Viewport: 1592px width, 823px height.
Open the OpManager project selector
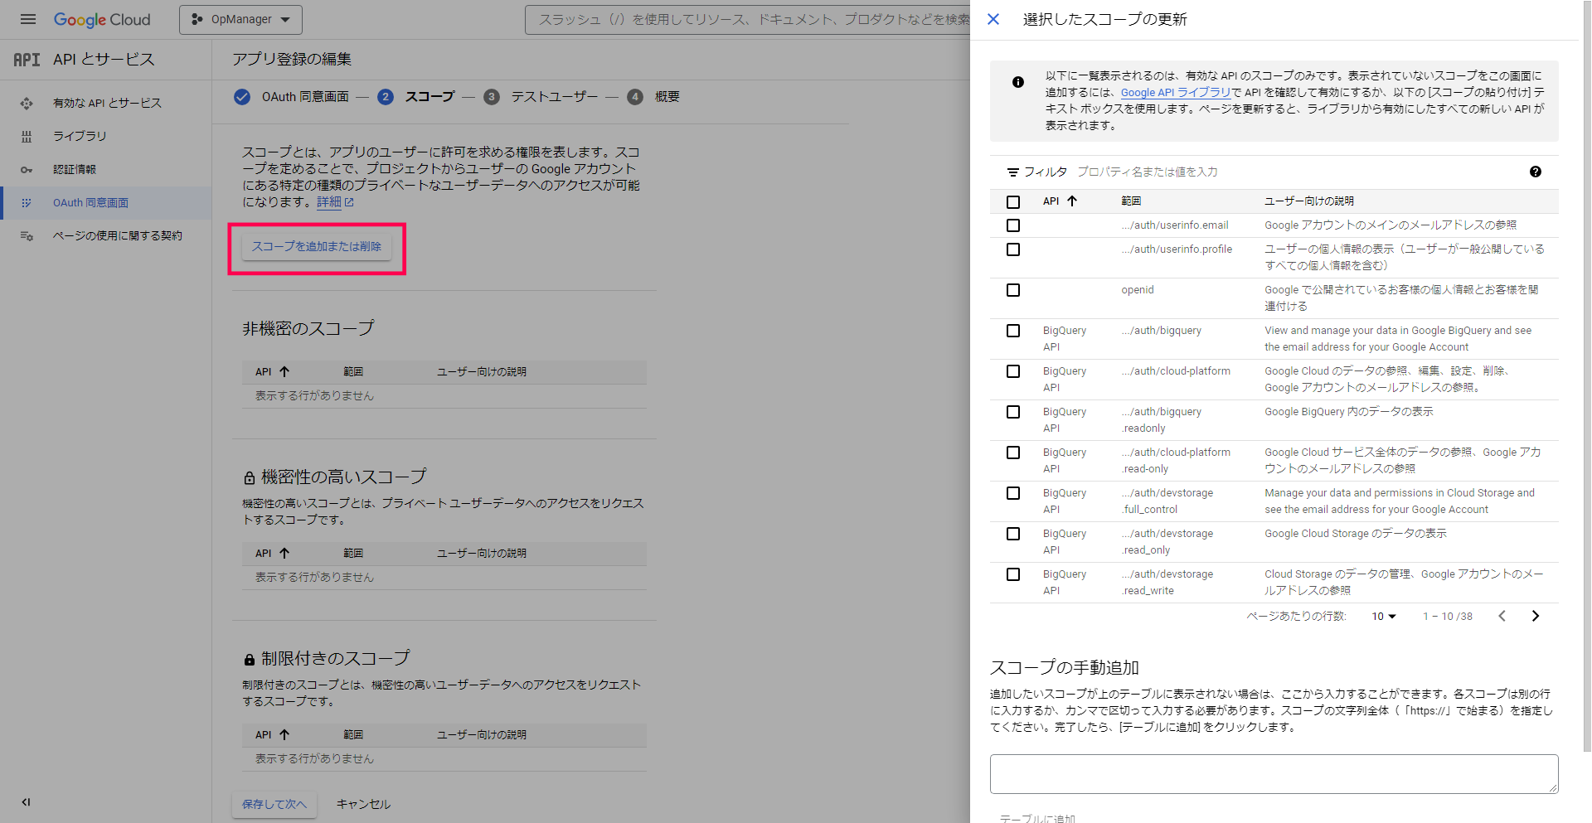(x=240, y=19)
